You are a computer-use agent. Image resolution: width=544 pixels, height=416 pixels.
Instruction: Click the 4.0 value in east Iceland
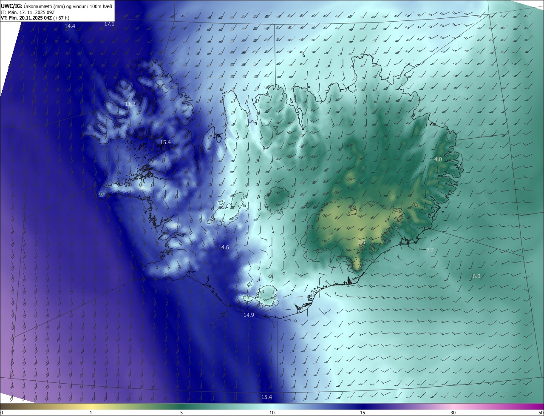[438, 159]
